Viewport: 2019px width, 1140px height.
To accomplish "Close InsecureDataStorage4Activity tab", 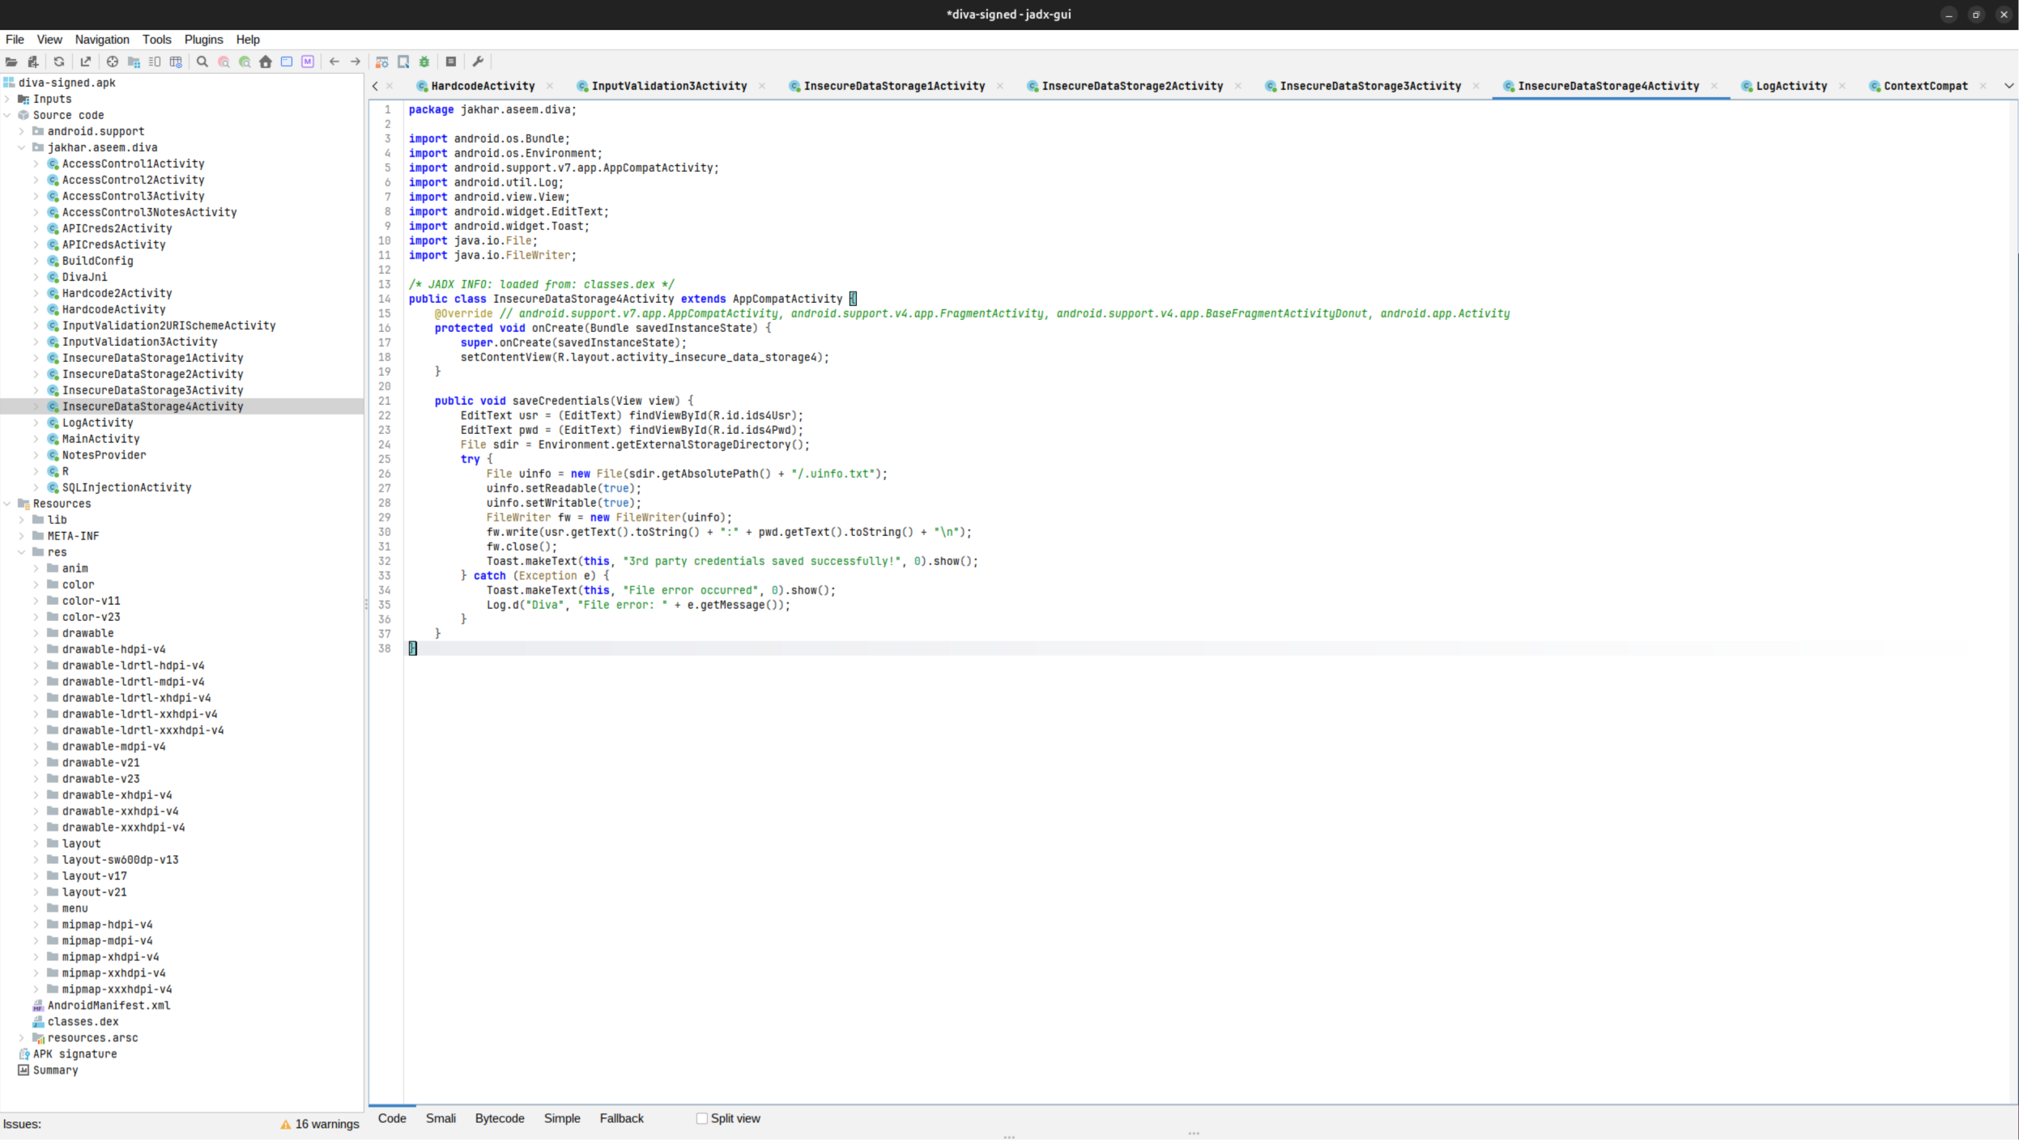I will pos(1714,86).
